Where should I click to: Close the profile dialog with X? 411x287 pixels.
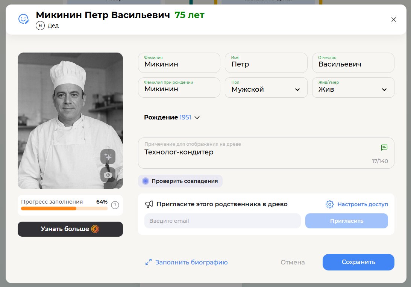tap(394, 20)
